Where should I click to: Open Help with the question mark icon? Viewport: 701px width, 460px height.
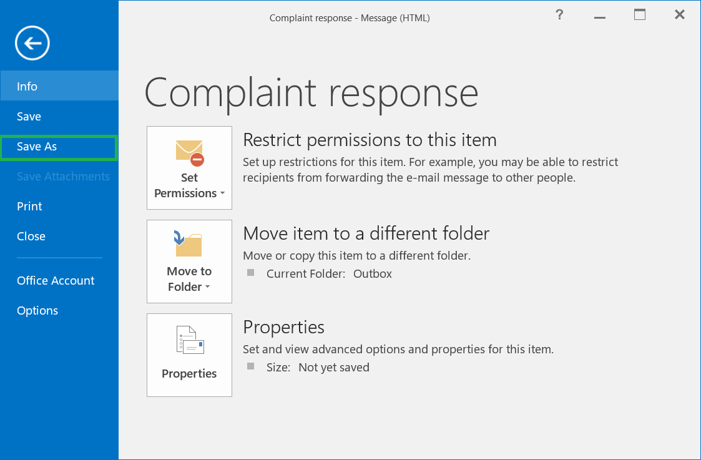(559, 15)
